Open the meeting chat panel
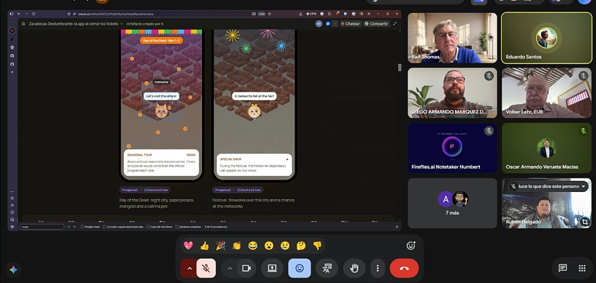This screenshot has height=283, width=596. (563, 268)
